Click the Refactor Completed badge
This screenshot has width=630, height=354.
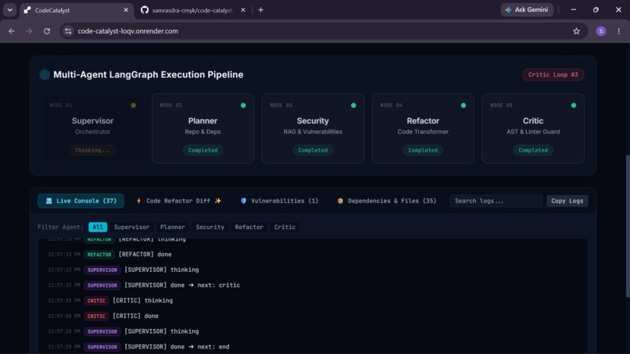click(423, 150)
